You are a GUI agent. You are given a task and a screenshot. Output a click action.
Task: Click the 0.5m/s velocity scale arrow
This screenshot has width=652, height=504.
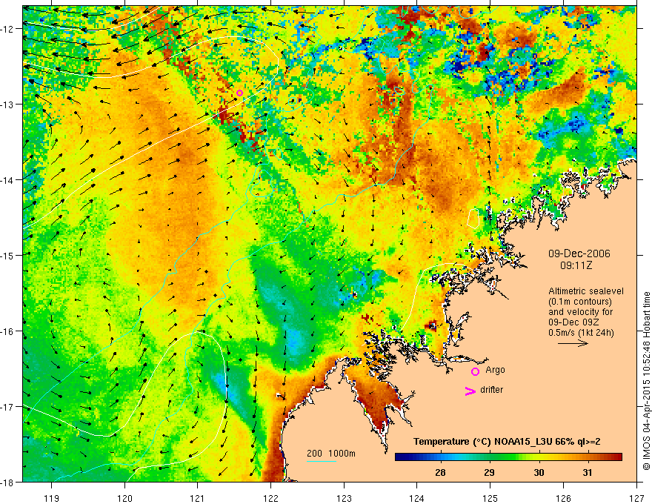click(x=573, y=343)
